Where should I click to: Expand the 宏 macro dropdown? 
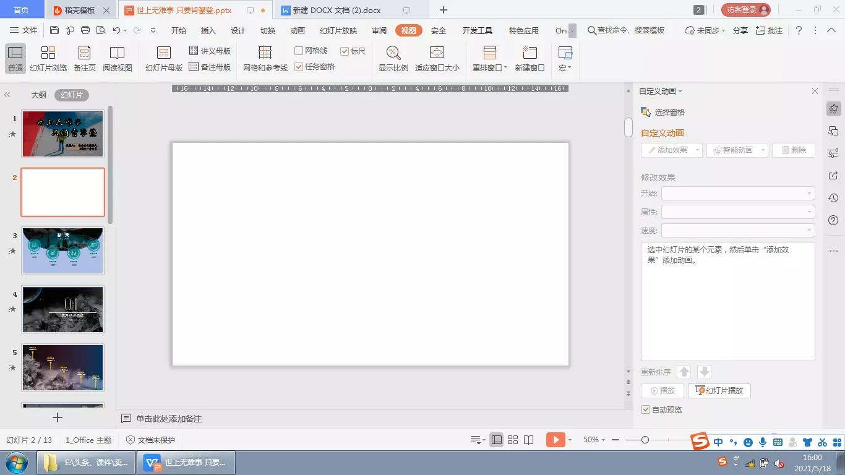564,58
